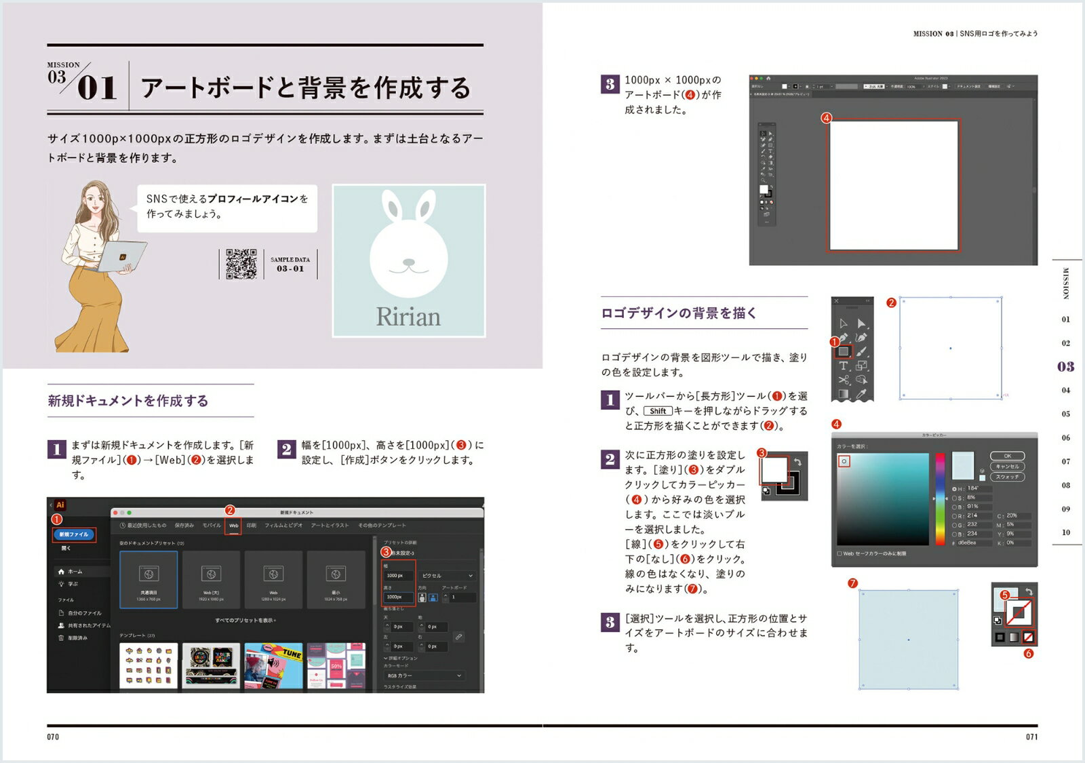Pick the Scissors tool
The width and height of the screenshot is (1085, 763).
pyautogui.click(x=843, y=380)
